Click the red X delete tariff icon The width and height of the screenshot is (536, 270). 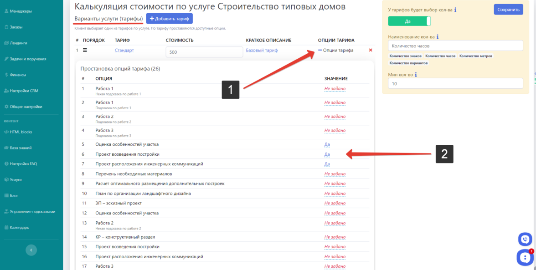click(370, 51)
